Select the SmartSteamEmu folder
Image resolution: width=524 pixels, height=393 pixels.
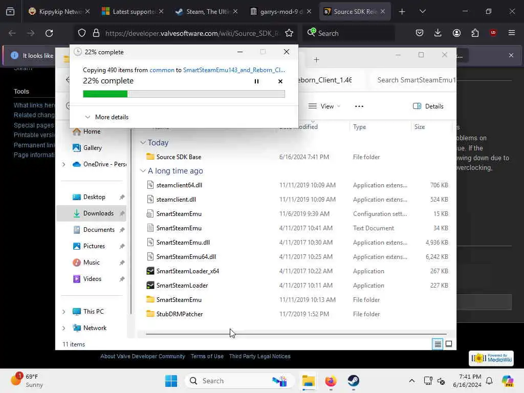pyautogui.click(x=179, y=300)
